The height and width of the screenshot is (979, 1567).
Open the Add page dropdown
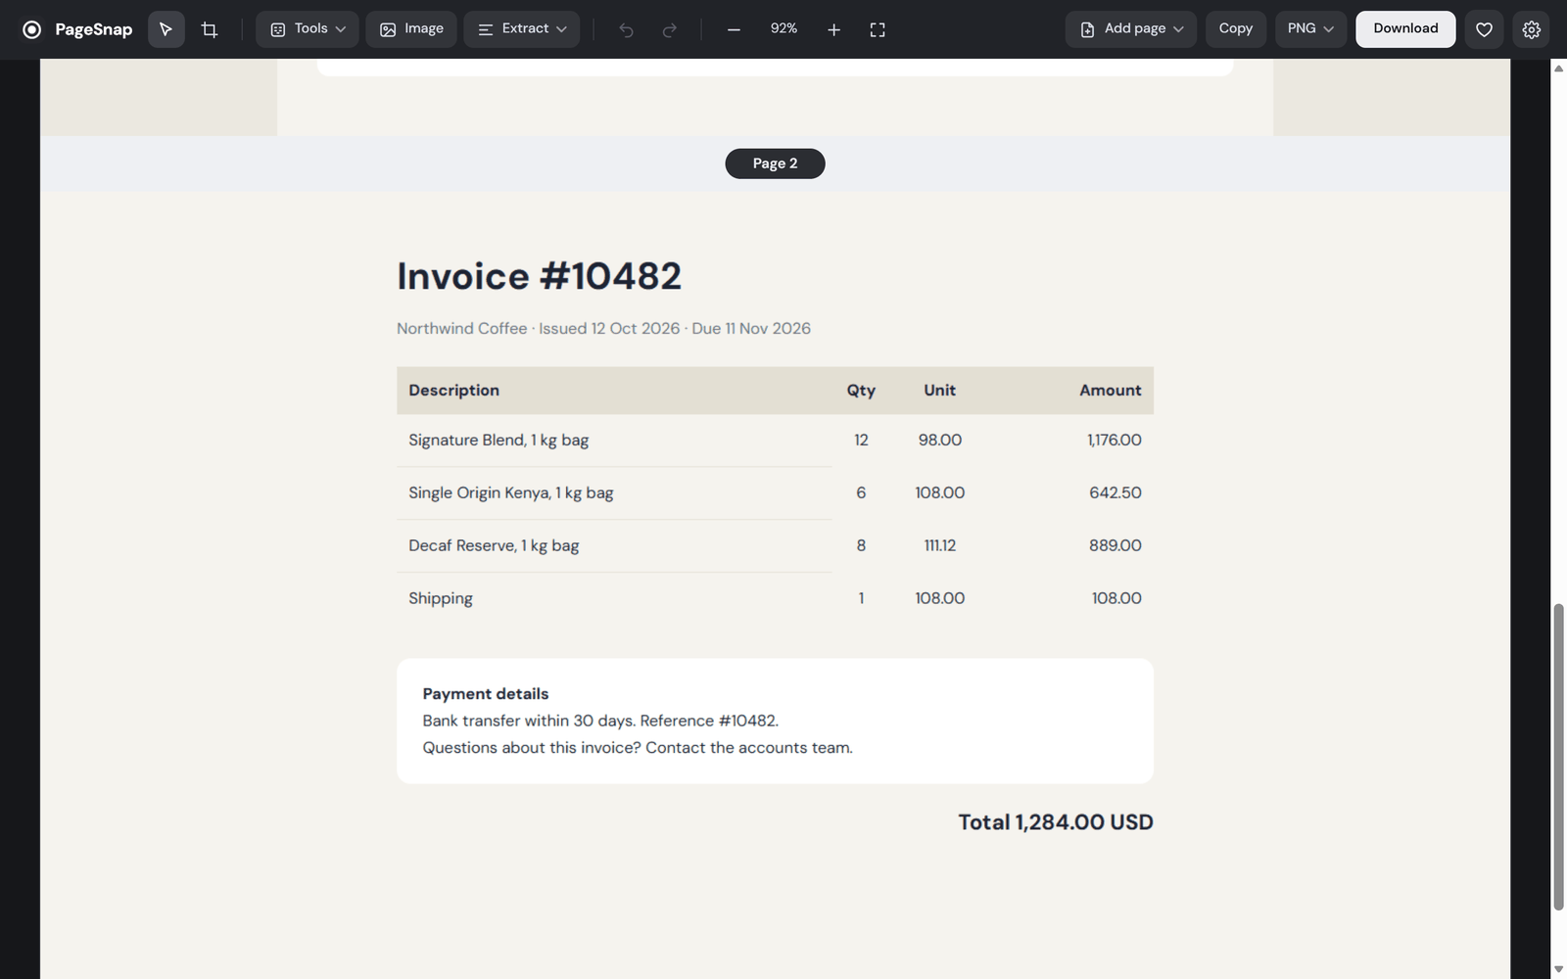[1131, 29]
